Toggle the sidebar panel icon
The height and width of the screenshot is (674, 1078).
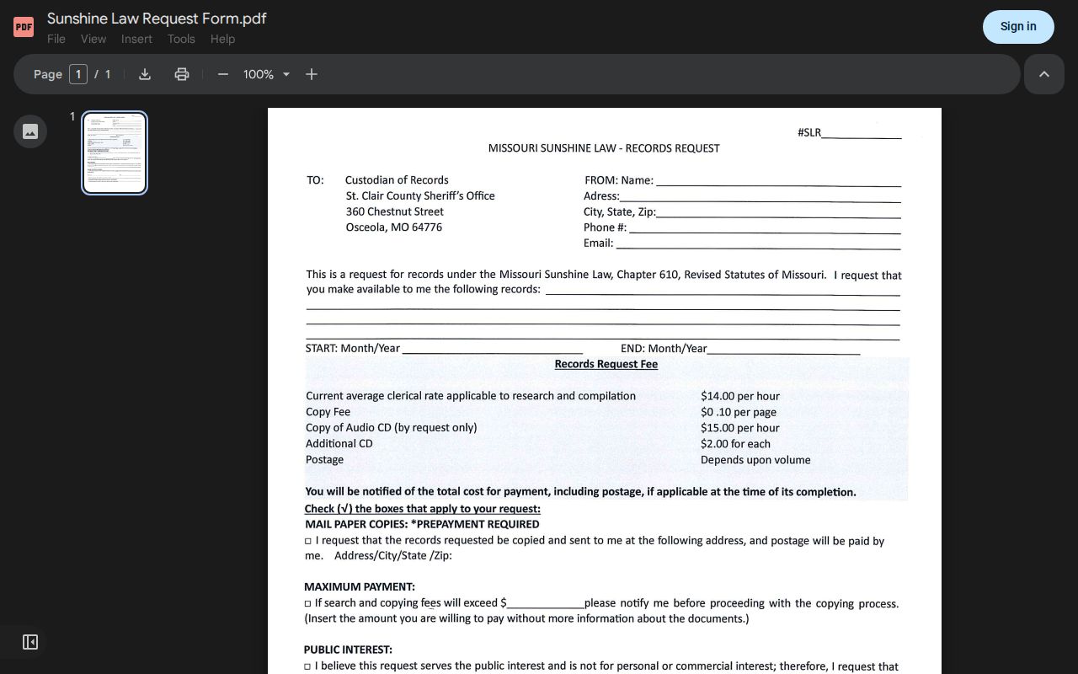[x=30, y=642]
